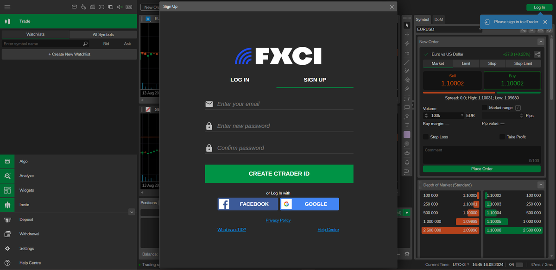Enable the Market range checkbox
The width and height of the screenshot is (556, 270).
tap(485, 108)
